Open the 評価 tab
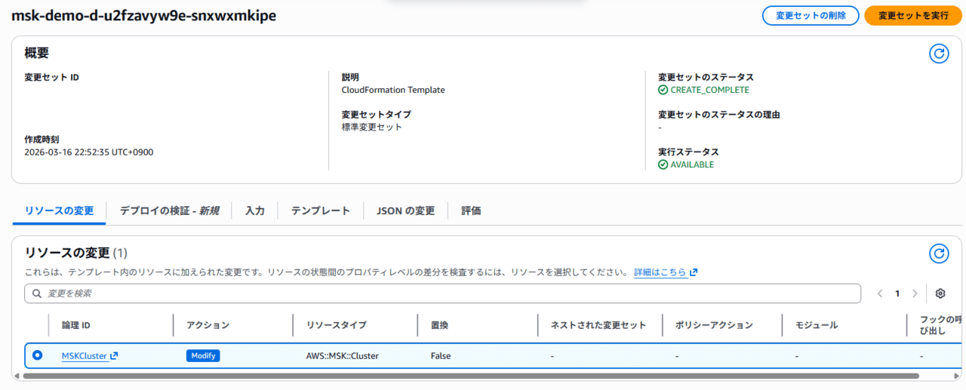This screenshot has width=966, height=390. (x=471, y=210)
